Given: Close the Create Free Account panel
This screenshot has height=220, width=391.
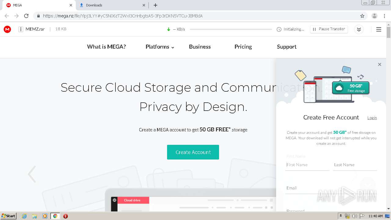Looking at the screenshot, I should tap(379, 64).
